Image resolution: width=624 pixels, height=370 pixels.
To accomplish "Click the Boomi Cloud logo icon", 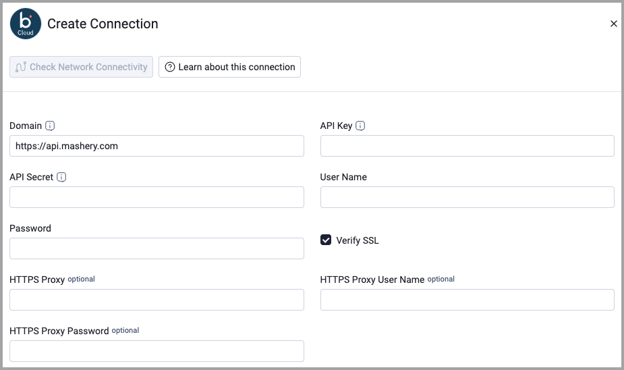I will coord(26,24).
